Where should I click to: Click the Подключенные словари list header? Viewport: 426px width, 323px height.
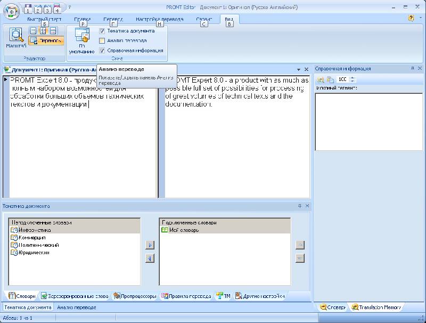click(x=225, y=222)
